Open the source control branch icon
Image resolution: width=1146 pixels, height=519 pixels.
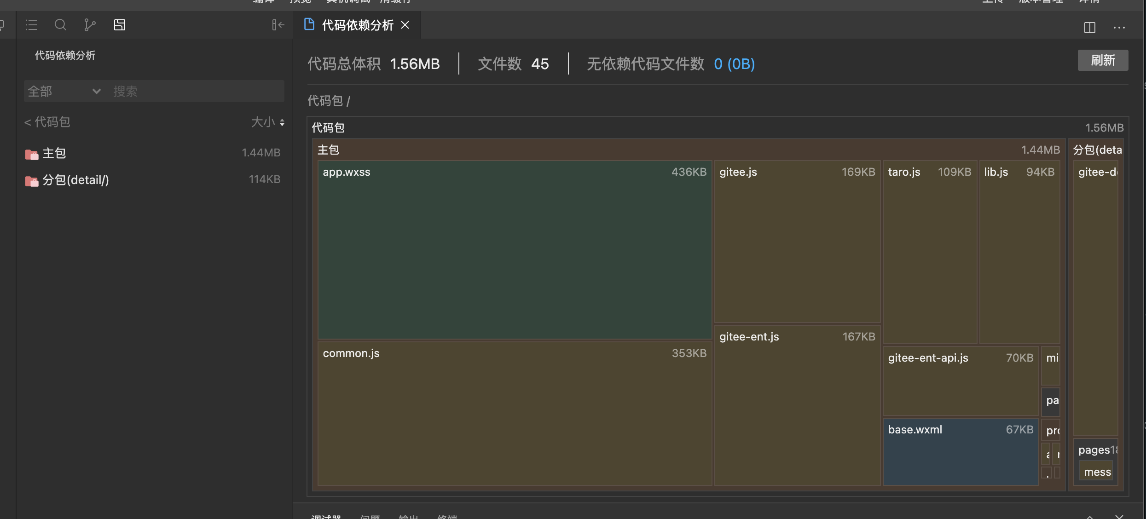click(90, 25)
